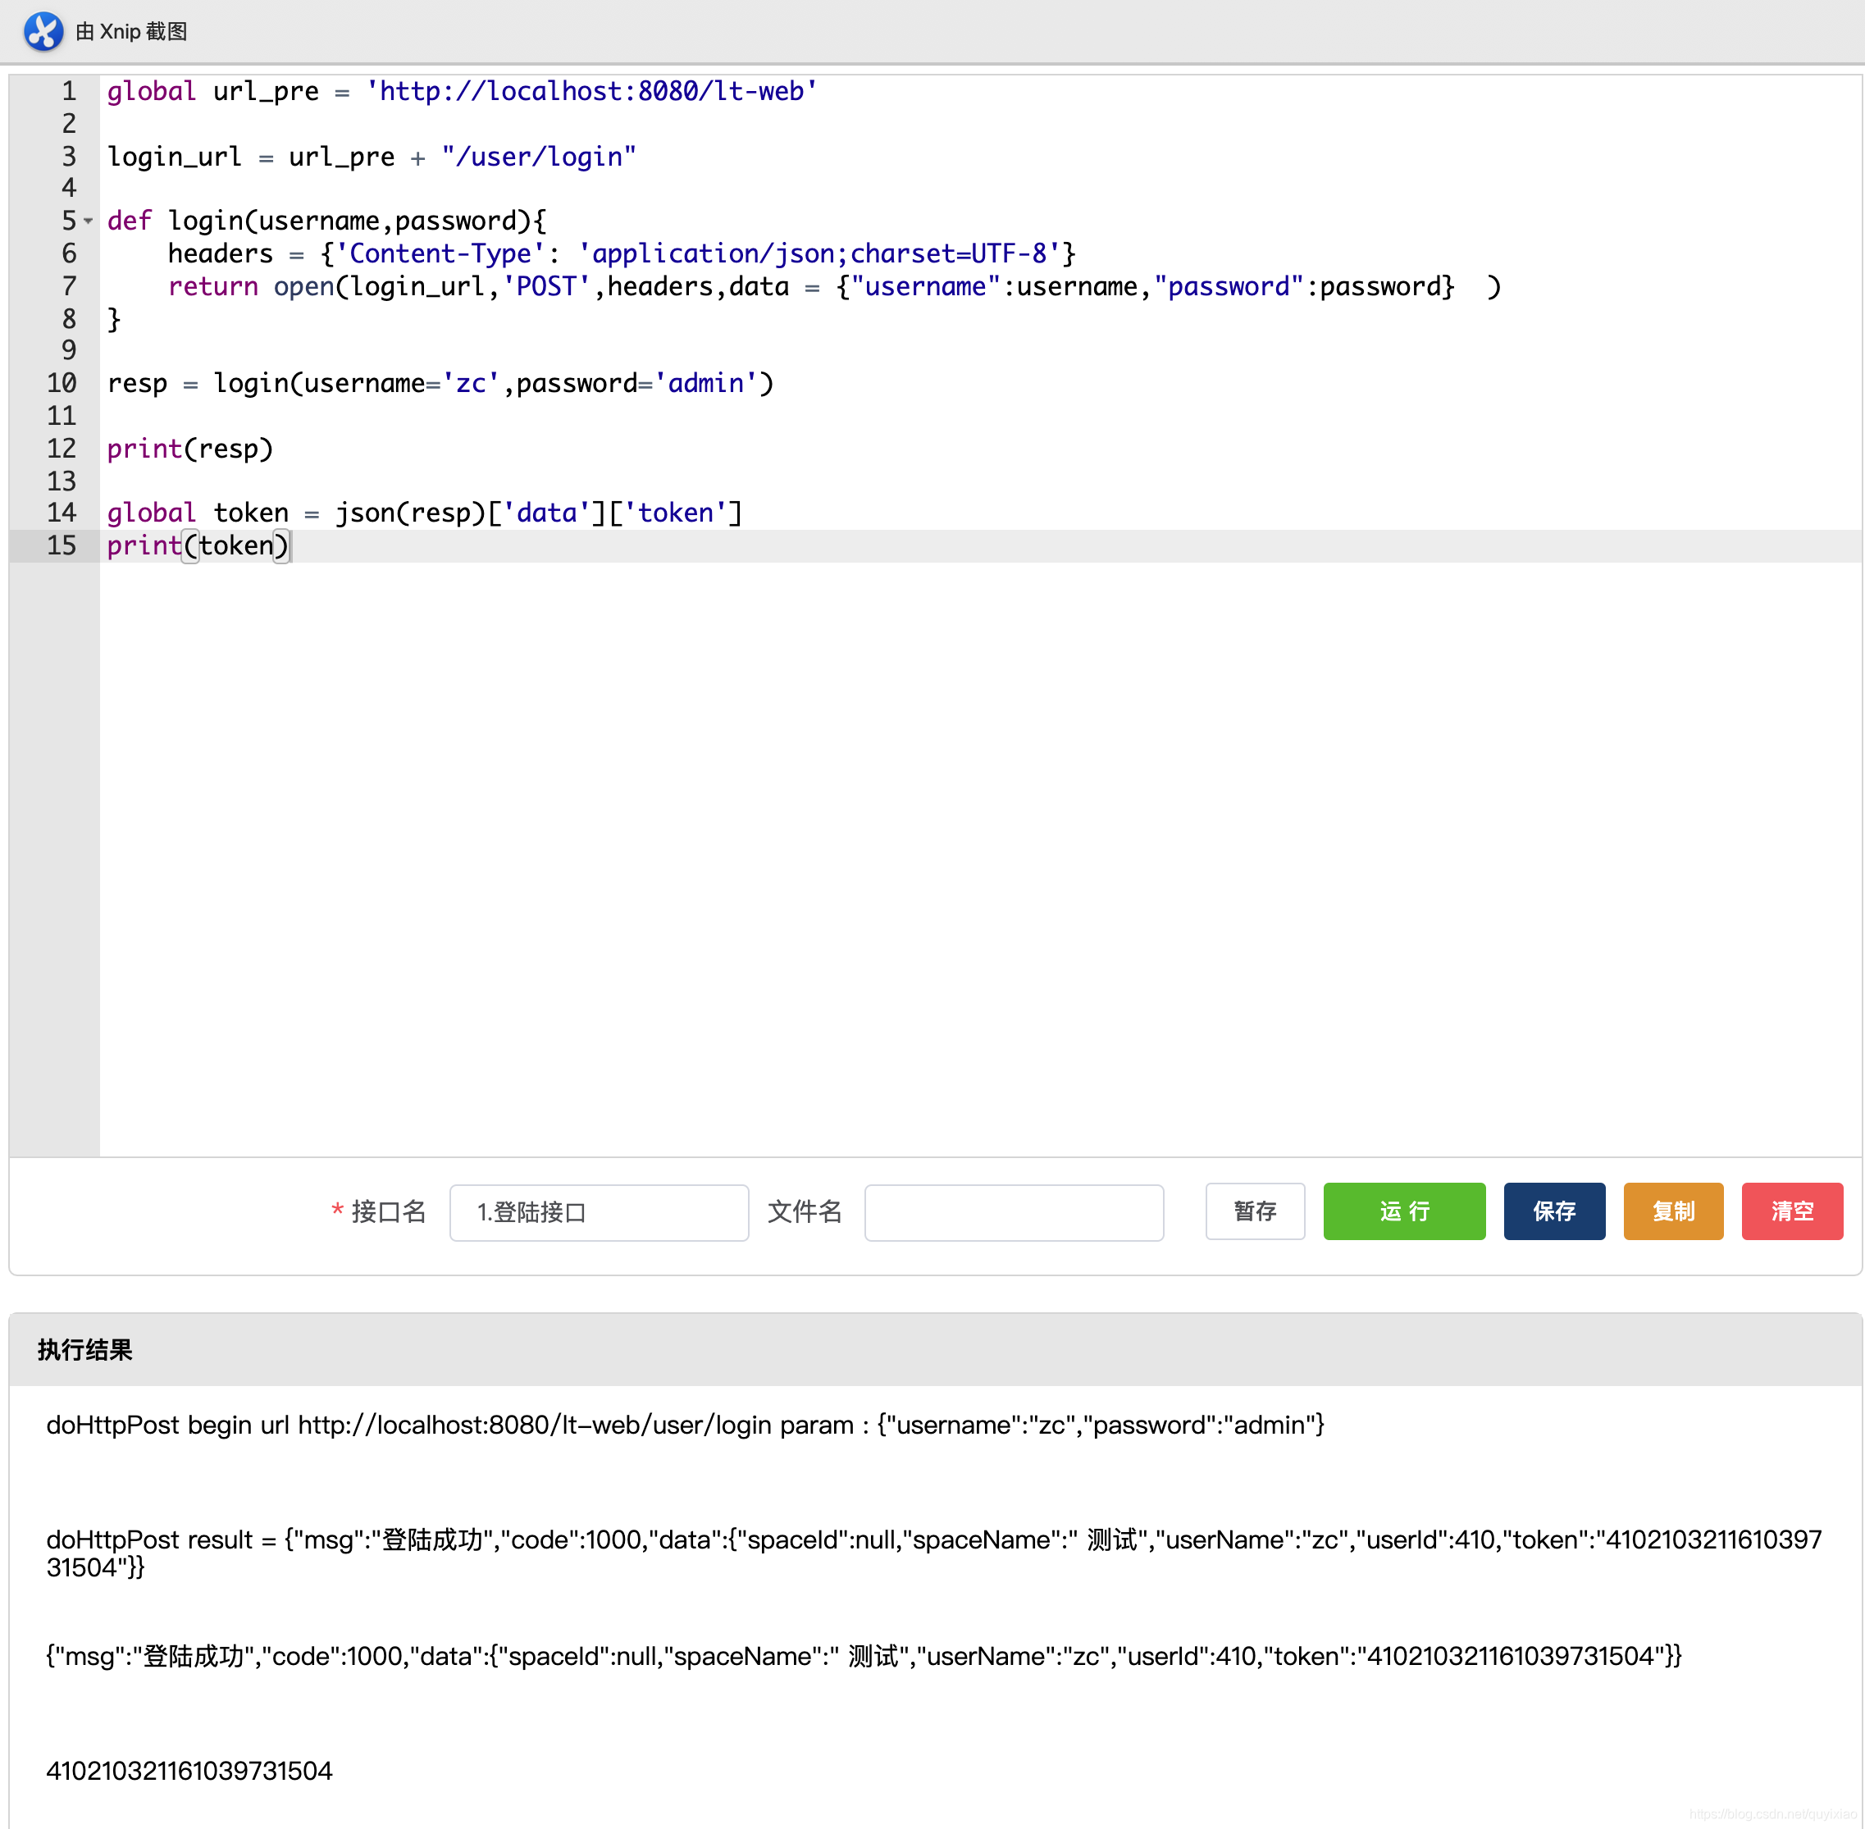Click the 'http://localhost:8080/lt-web' string on line 1

tap(591, 91)
